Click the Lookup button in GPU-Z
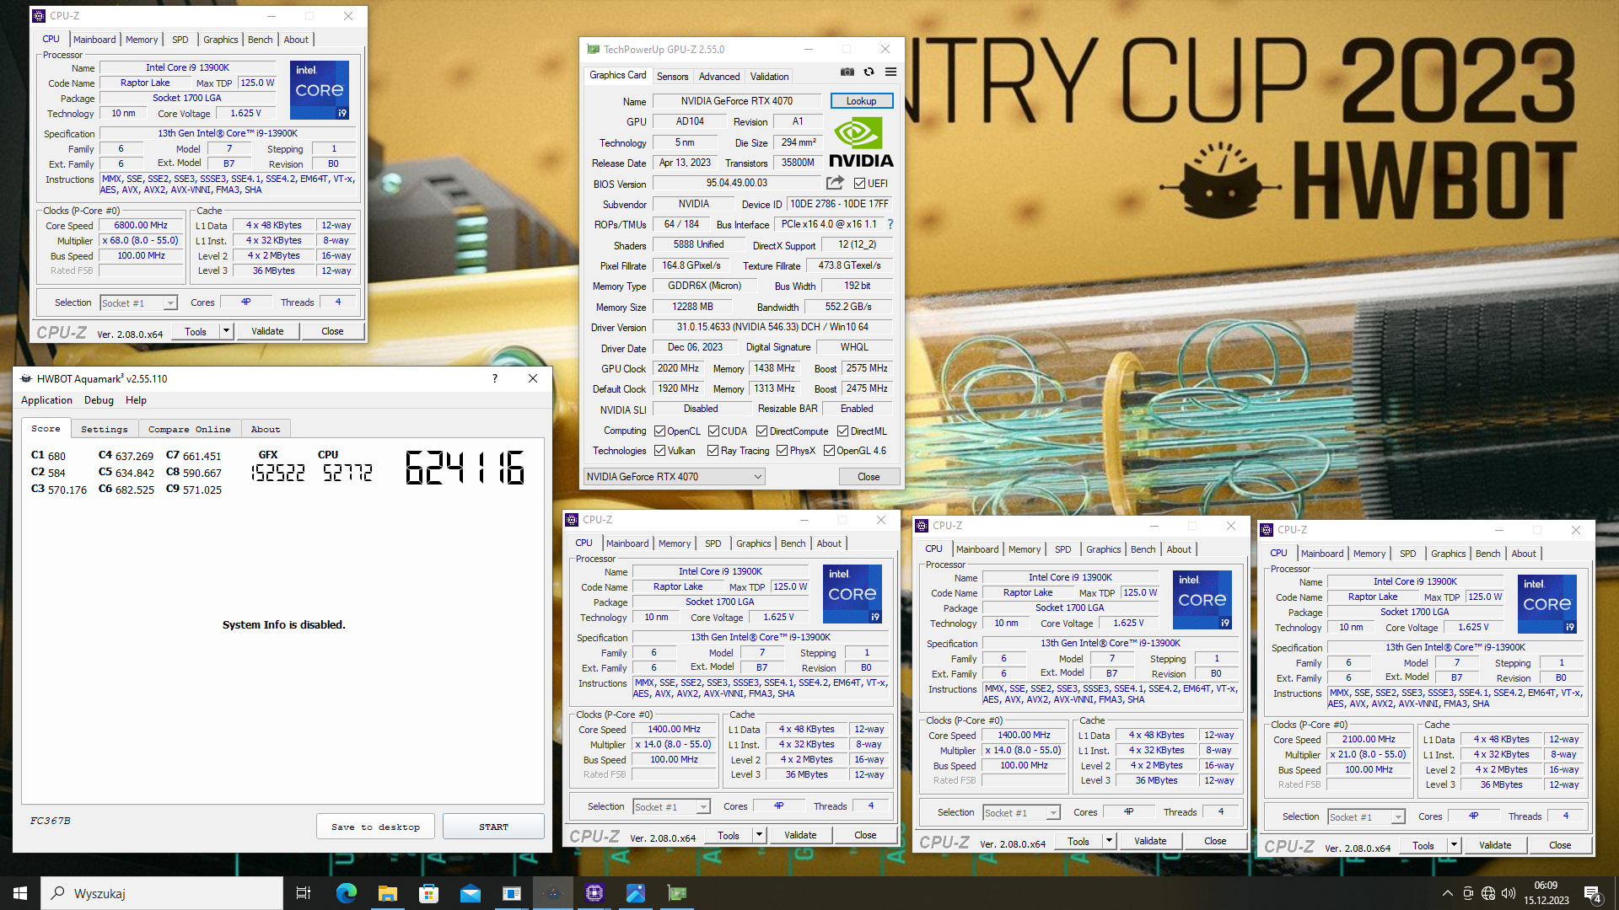 pos(861,101)
